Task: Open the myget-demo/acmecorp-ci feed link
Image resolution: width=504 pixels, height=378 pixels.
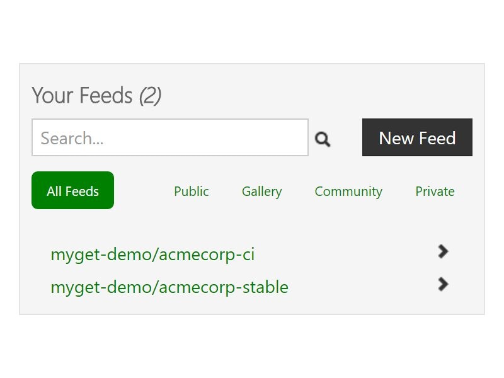Action: pos(152,253)
